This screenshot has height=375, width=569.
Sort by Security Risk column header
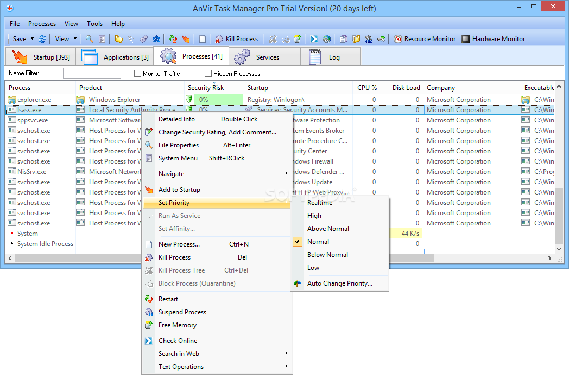[214, 88]
